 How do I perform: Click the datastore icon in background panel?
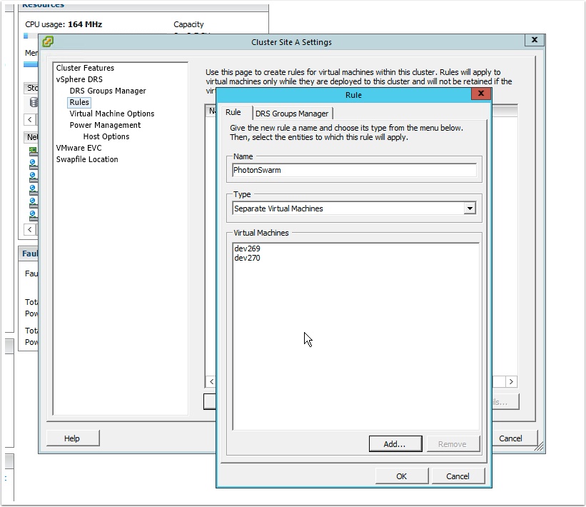click(34, 102)
